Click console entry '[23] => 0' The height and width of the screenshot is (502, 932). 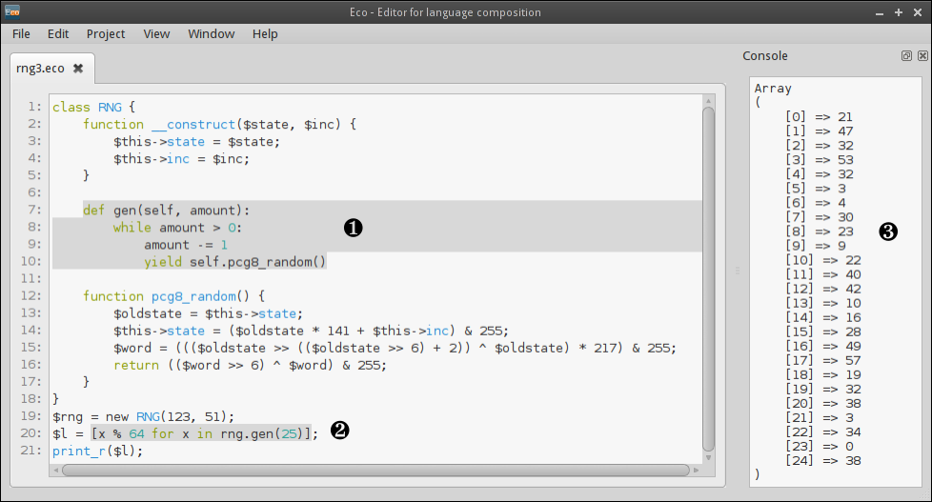[819, 446]
